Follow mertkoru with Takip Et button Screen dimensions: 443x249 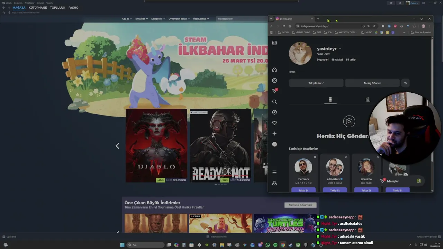[x=304, y=190]
